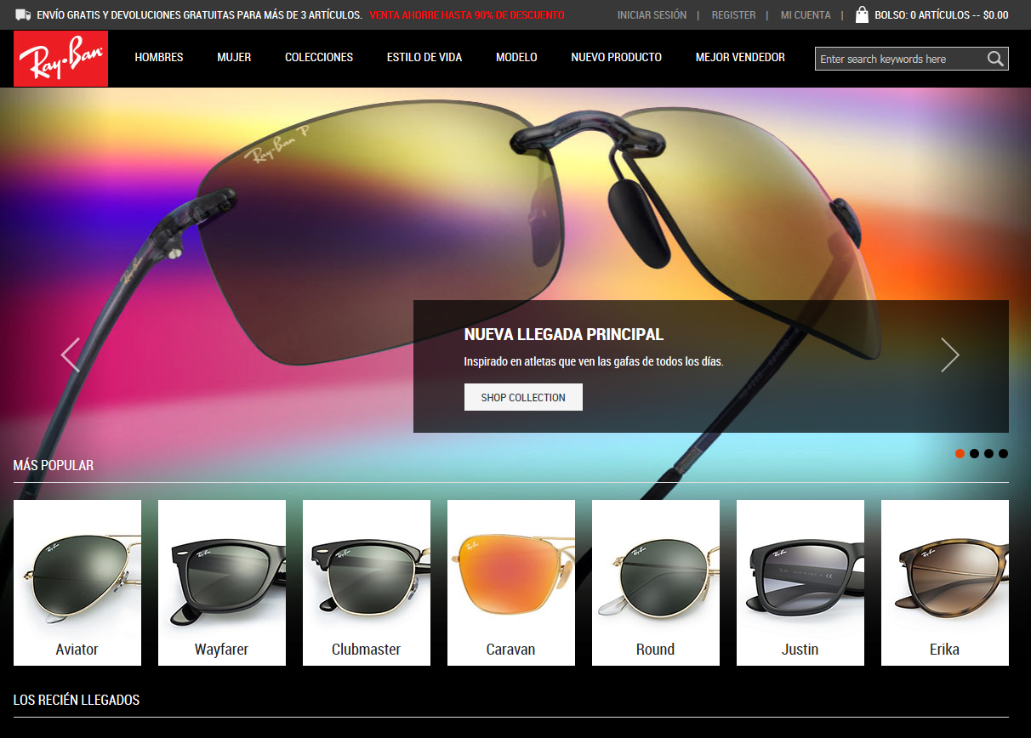Open the Round sunglasses card
Image resolution: width=1031 pixels, height=738 pixels.
point(656,582)
